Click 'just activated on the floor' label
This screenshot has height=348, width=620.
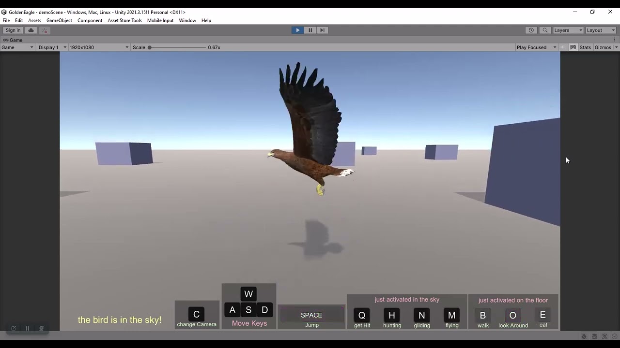pyautogui.click(x=513, y=300)
